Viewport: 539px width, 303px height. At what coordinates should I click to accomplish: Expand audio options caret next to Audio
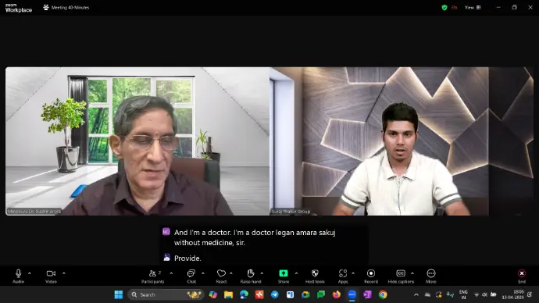[x=30, y=273]
